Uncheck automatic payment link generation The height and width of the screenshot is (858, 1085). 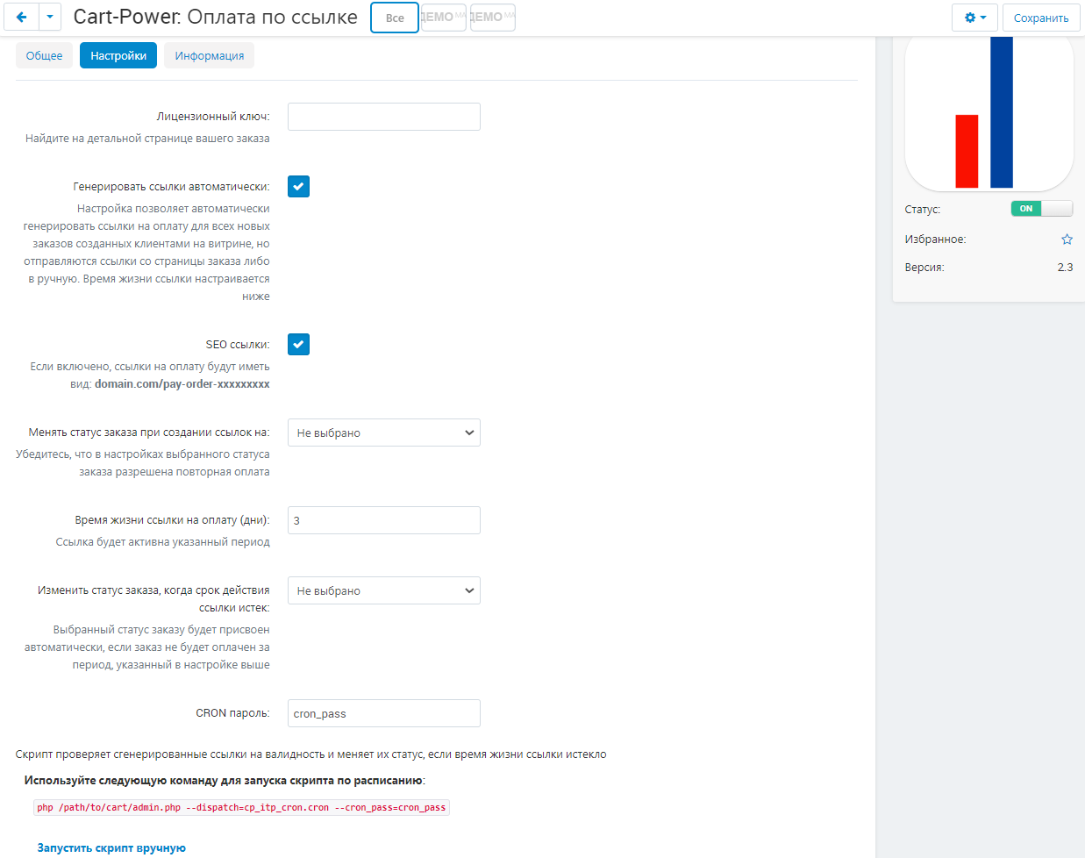298,187
